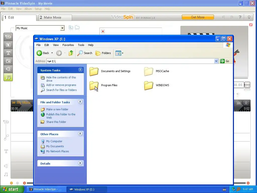The image size is (257, 193).
Task: Click Add or remove programs
Action: click(x=61, y=85)
